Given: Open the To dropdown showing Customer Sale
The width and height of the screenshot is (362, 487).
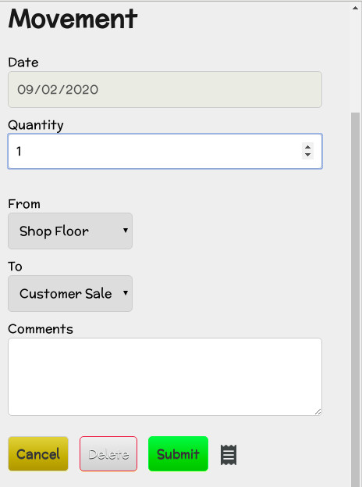Looking at the screenshot, I should (x=70, y=293).
